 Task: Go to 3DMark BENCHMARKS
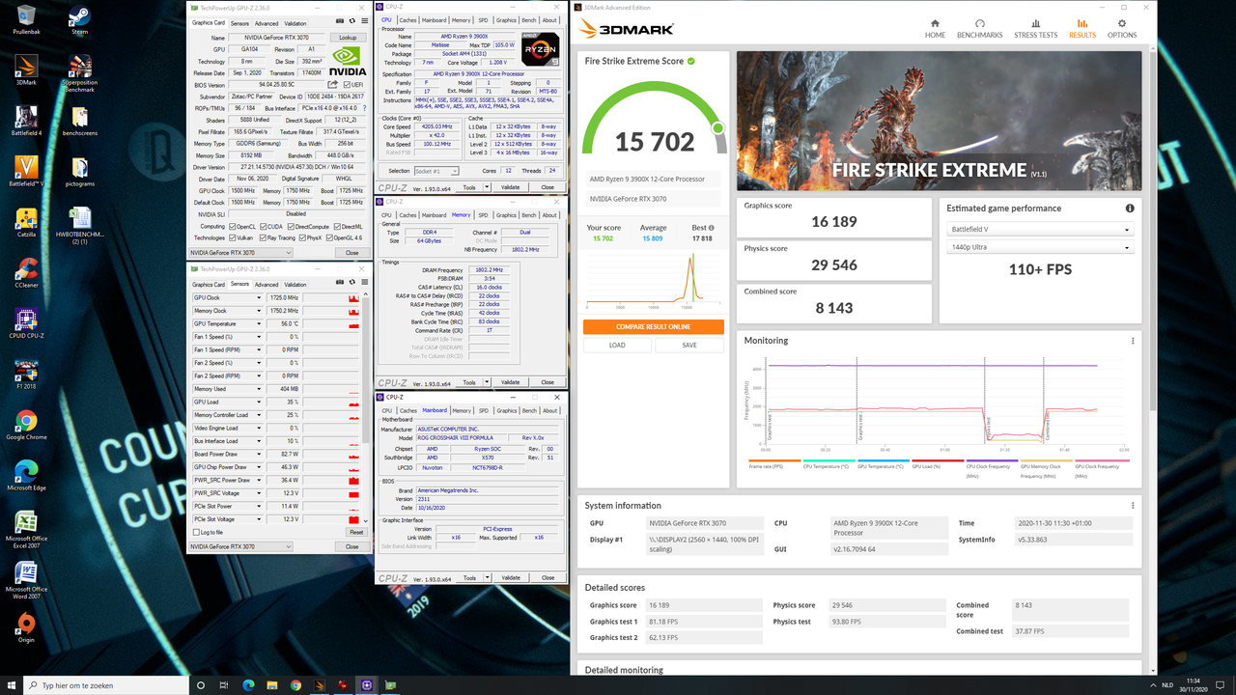click(979, 28)
